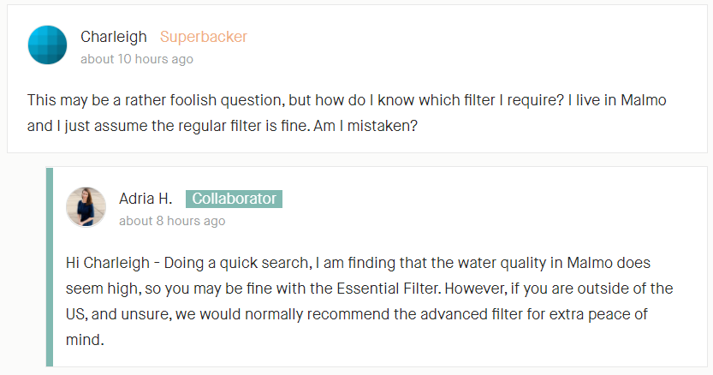
Task: Click 'Essential Filter' in Adria's reply
Action: pos(389,289)
